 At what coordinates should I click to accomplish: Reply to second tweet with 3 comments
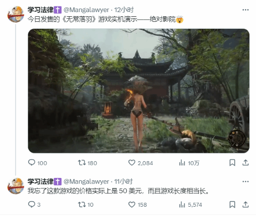click(x=34, y=204)
